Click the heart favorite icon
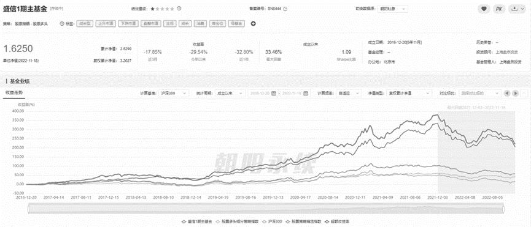The image size is (531, 227). (x=484, y=9)
